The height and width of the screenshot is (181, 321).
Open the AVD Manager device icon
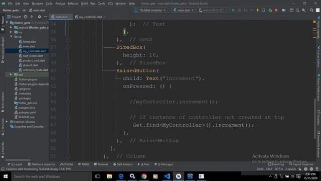pyautogui.click(x=298, y=10)
